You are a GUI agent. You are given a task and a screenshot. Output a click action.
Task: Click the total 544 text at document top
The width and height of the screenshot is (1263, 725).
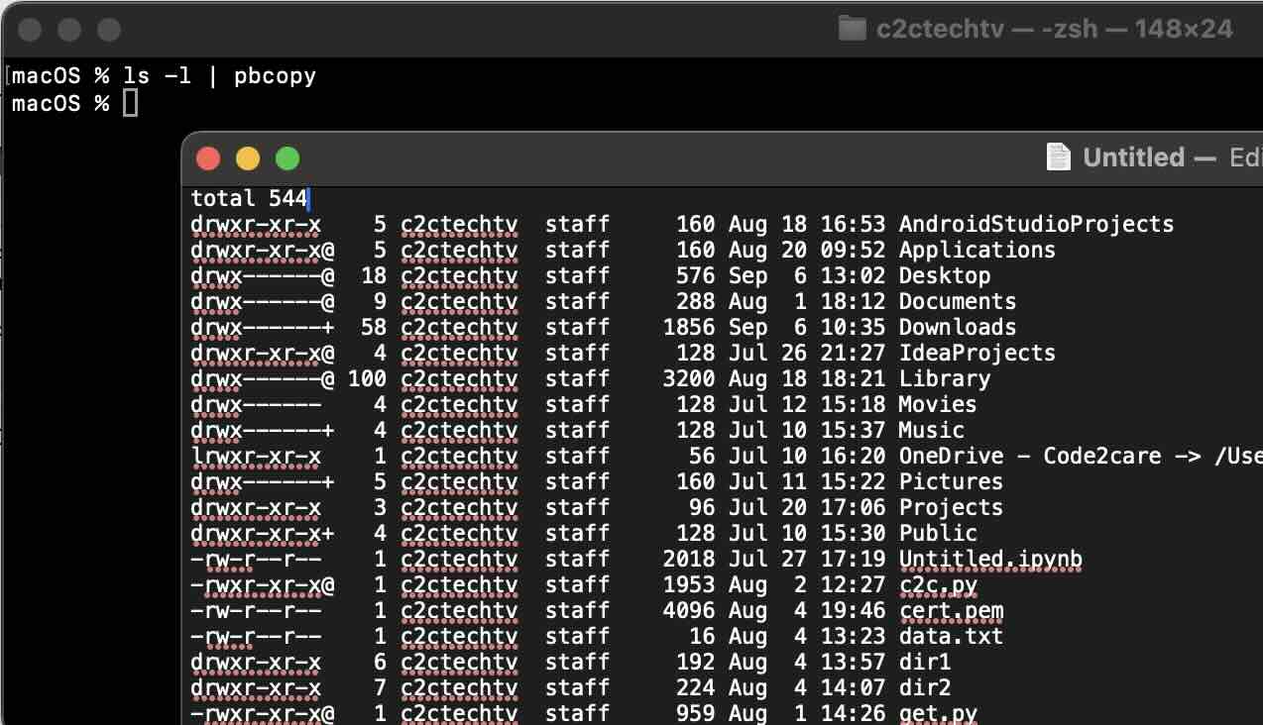click(x=248, y=198)
